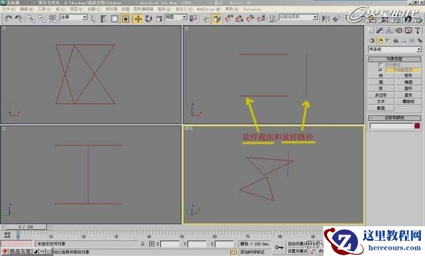Screen dimensions: 425x256
Task: Click the 螺旋线 (Helix) spline button
Action: (x=408, y=102)
